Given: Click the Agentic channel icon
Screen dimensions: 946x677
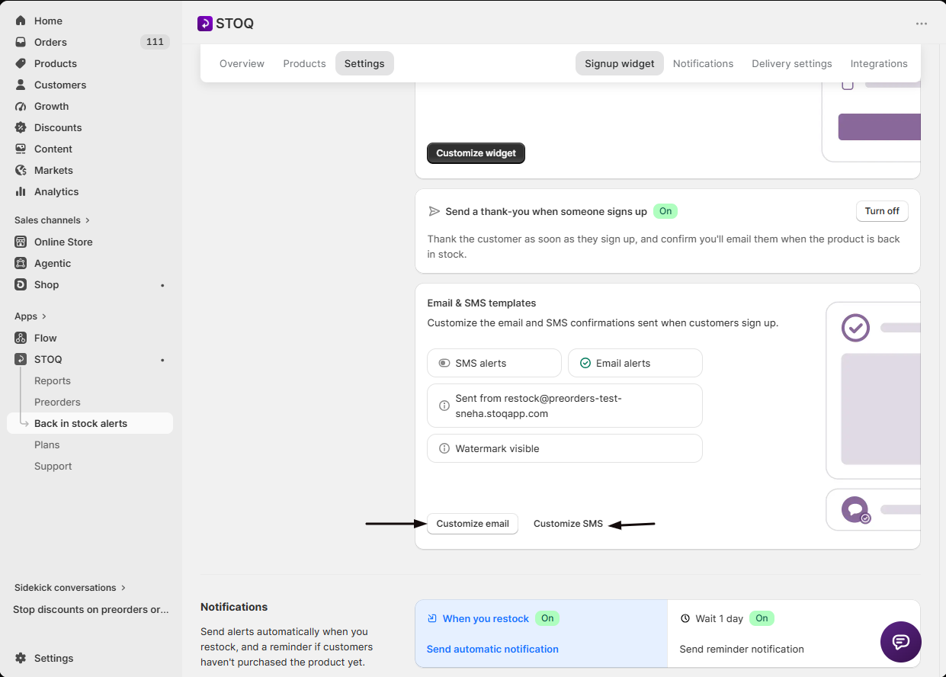Looking at the screenshot, I should 21,263.
